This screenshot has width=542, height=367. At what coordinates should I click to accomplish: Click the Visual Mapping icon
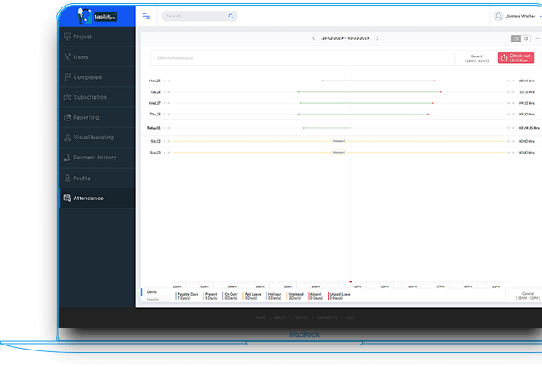(x=67, y=137)
